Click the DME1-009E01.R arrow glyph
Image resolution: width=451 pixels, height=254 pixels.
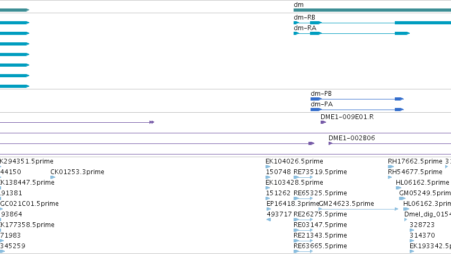[x=323, y=122]
